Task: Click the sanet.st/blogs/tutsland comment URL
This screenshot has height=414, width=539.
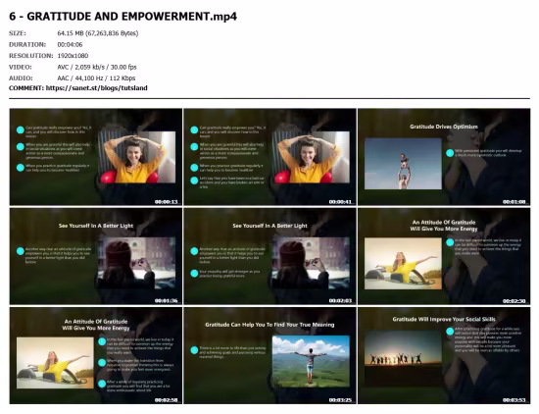Action: [97, 88]
